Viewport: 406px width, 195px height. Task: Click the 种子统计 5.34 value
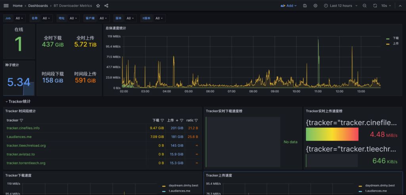click(x=19, y=82)
